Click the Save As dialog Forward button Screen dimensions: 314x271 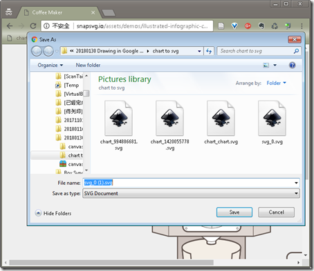48,51
